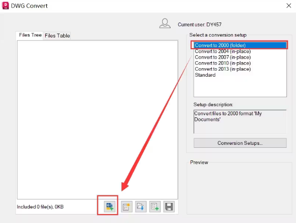This screenshot has width=296, height=223.
Task: Close the DWG Convert dialog
Action: (288, 6)
